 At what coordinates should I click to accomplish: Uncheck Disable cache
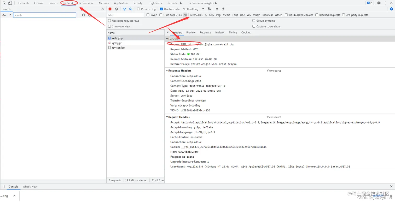[x=161, y=9]
